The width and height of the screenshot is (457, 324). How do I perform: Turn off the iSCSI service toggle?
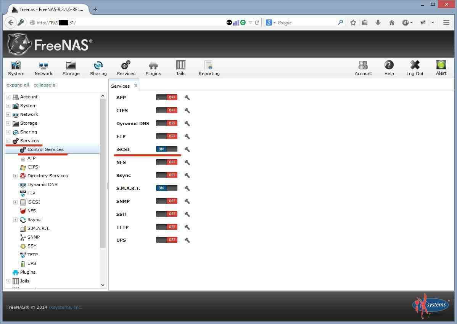pyautogui.click(x=166, y=149)
